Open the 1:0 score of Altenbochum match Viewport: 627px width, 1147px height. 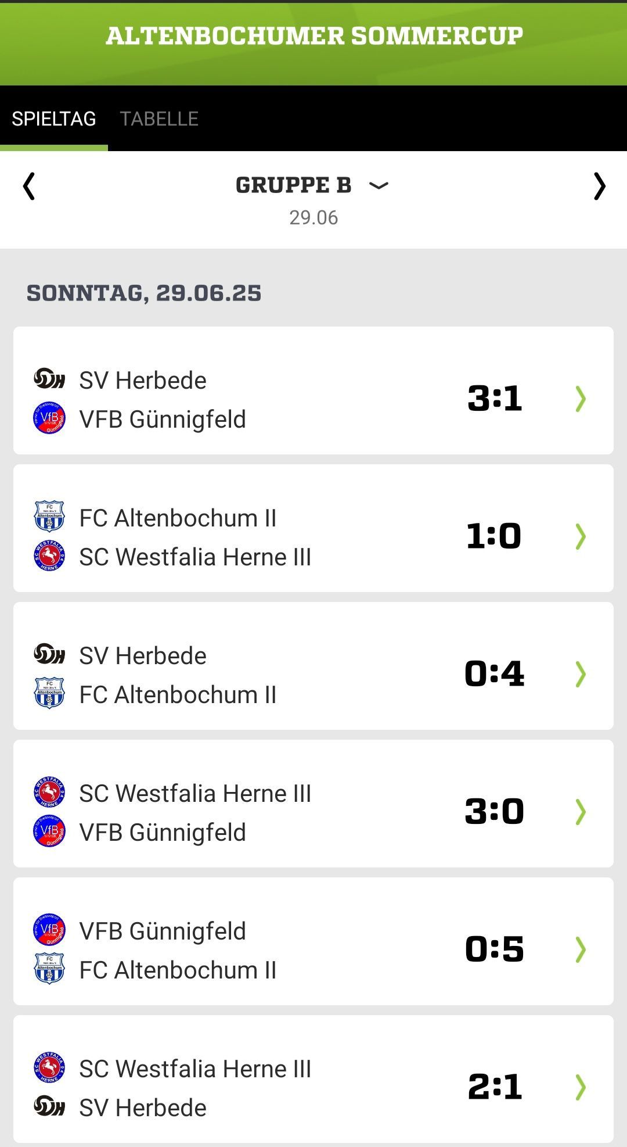tap(494, 536)
